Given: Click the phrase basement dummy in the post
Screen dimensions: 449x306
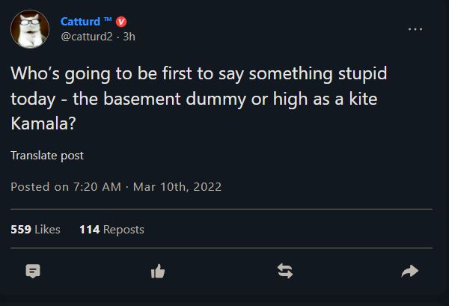Looking at the screenshot, I should pyautogui.click(x=174, y=99).
